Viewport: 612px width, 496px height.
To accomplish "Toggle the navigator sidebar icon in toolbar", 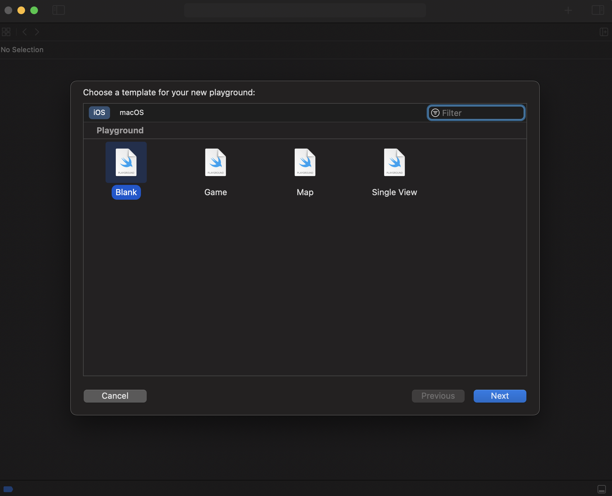I will [59, 10].
